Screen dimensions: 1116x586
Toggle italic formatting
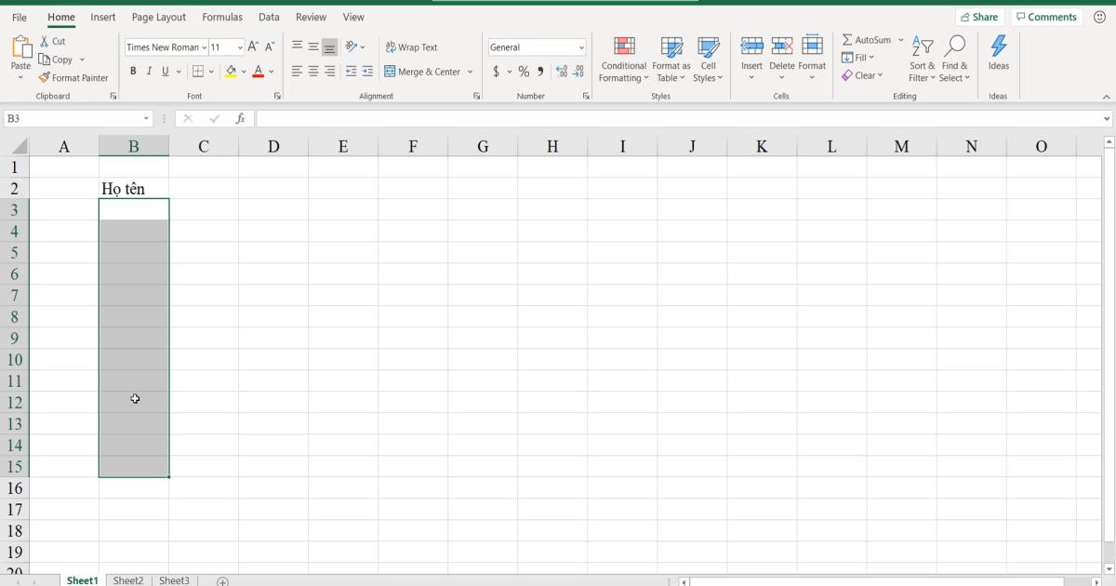coord(149,71)
